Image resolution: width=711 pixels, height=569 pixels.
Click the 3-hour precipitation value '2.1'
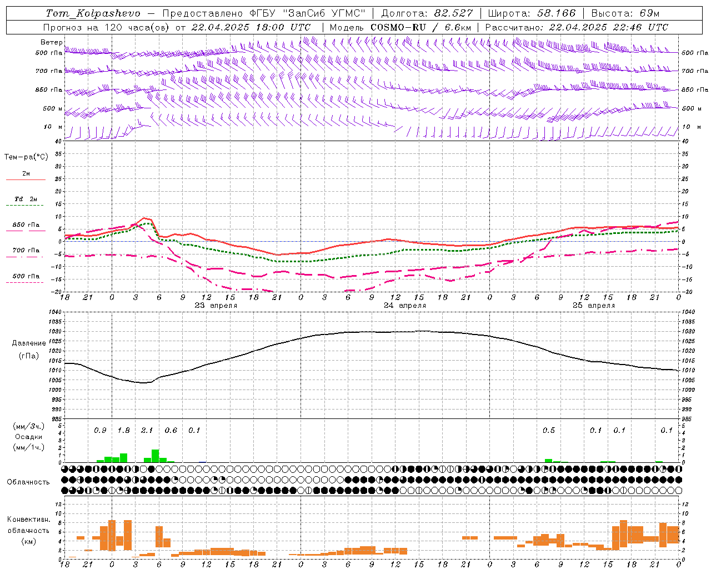(147, 431)
